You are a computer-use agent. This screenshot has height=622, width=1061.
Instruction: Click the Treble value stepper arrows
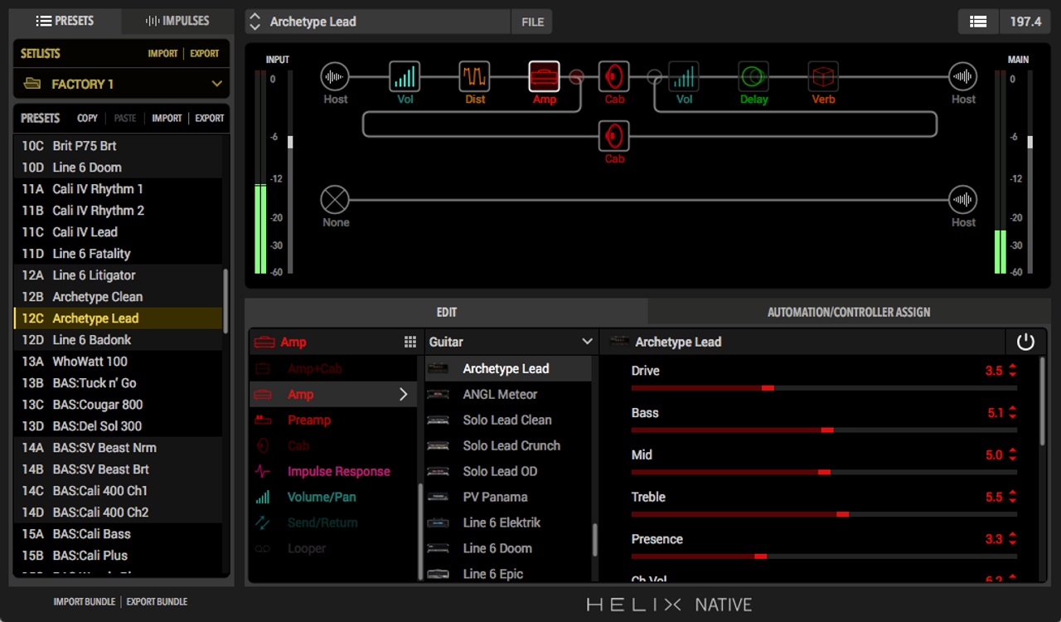[x=1013, y=498]
